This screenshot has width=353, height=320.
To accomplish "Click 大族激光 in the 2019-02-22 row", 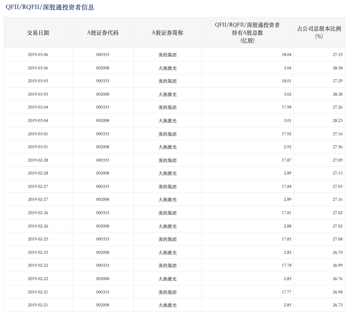I will 167,279.
